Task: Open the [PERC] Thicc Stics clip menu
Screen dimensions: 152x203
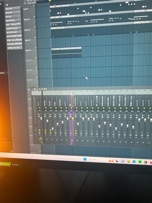Action: point(51,28)
